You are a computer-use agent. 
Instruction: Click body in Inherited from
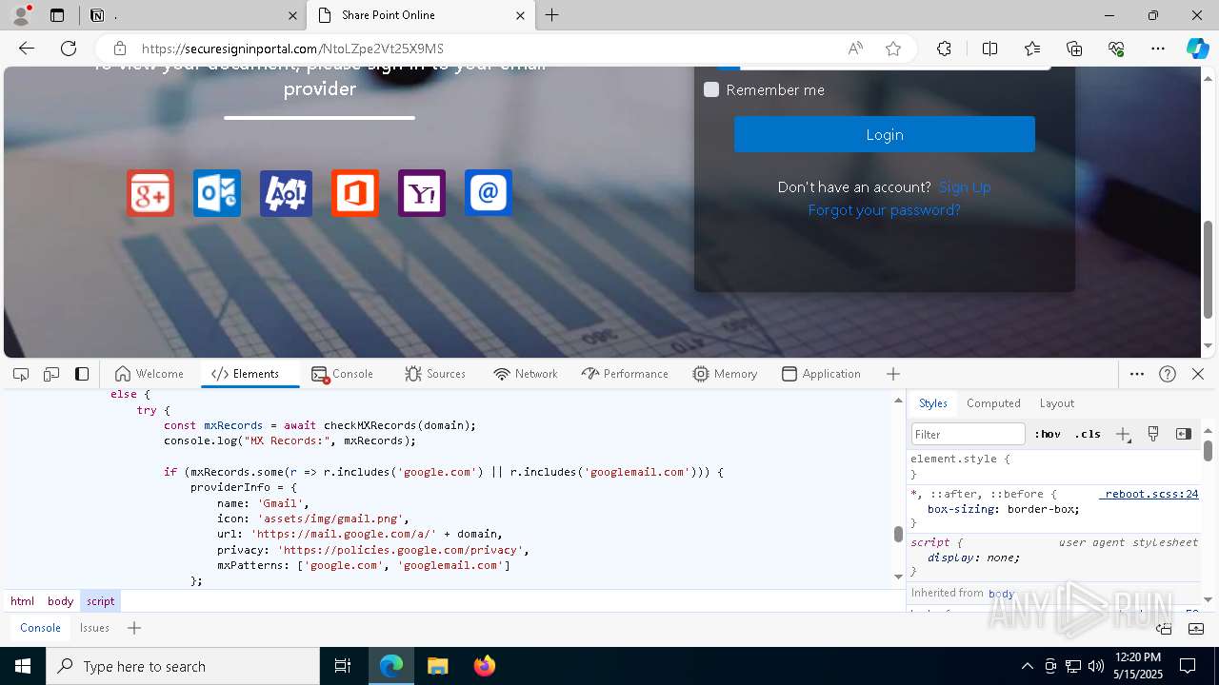pos(1001,594)
